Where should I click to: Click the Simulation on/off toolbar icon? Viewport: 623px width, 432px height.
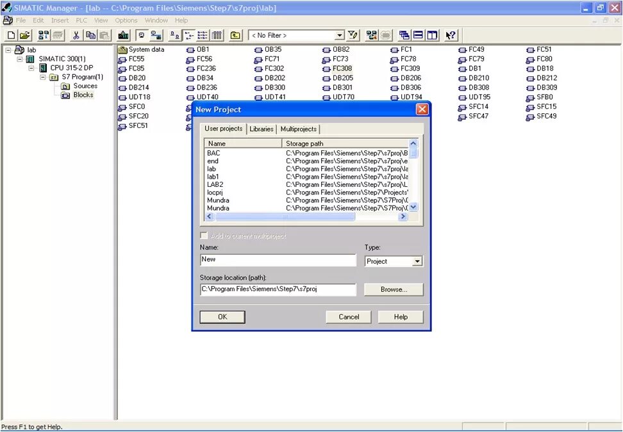click(372, 35)
